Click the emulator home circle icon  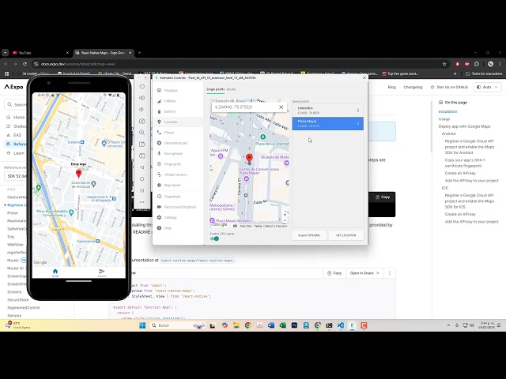[x=142, y=179]
